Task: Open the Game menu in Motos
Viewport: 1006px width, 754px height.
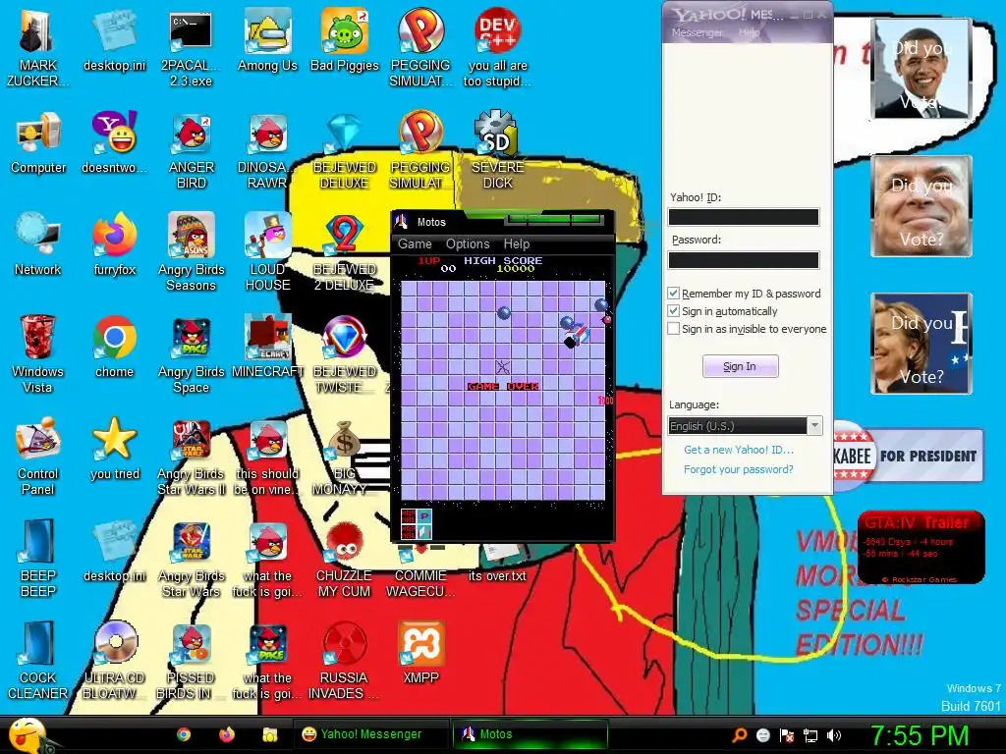Action: (x=415, y=243)
